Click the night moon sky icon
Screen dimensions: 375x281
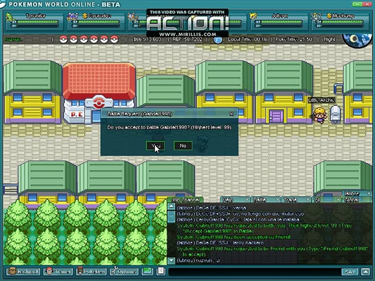[357, 40]
